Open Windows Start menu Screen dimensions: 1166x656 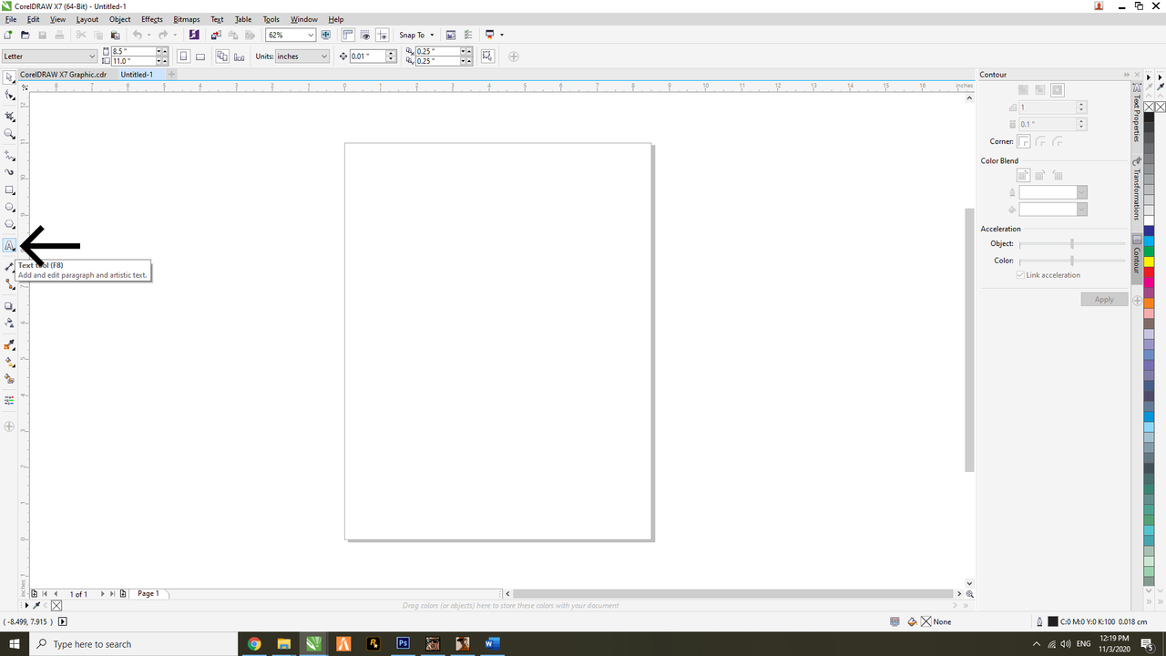click(x=15, y=643)
